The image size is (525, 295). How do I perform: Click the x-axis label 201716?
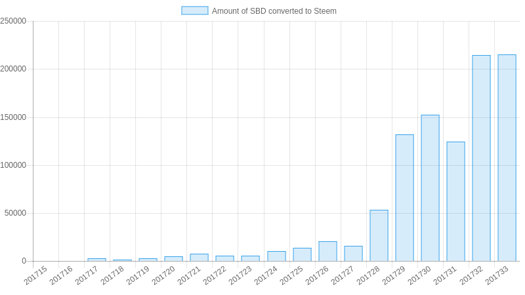tap(61, 275)
